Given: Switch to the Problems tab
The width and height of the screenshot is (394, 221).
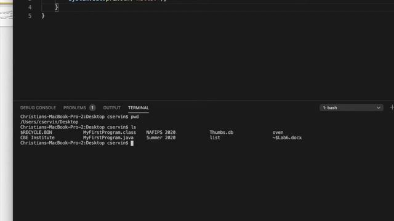Looking at the screenshot, I should tap(74, 108).
